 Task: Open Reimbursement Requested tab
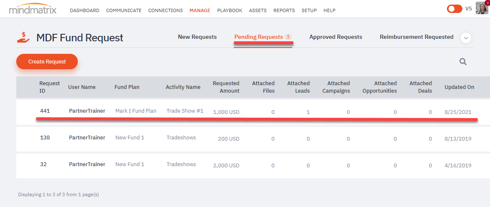point(416,37)
